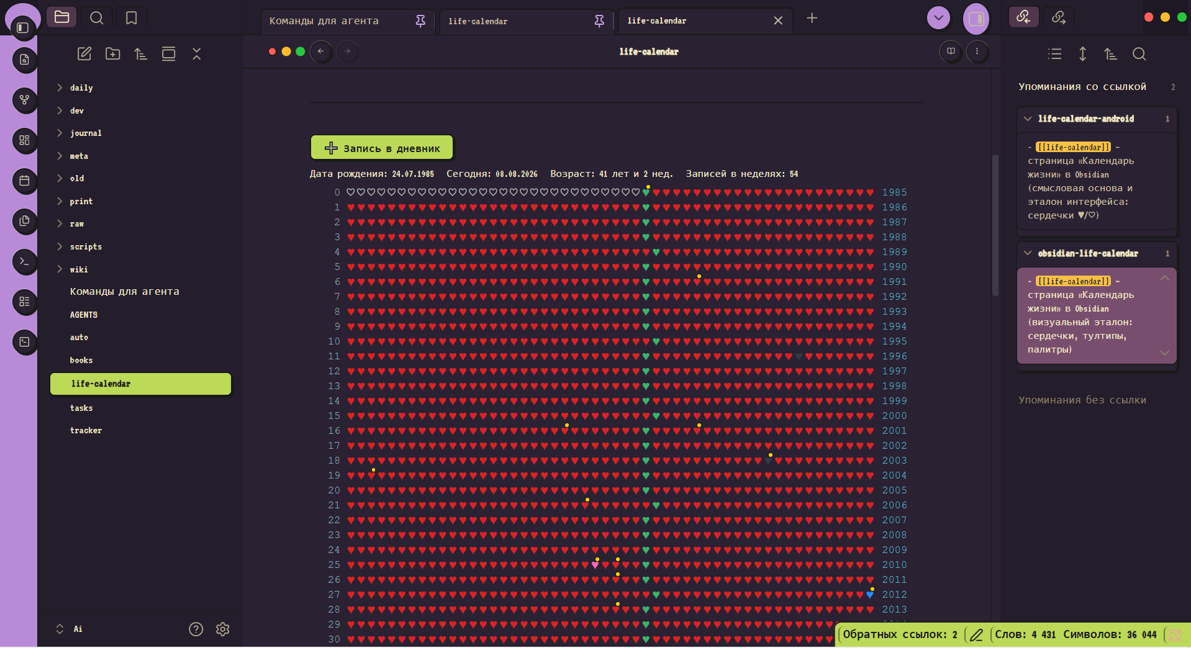
Task: Toggle the right sidebar panel
Action: pyautogui.click(x=976, y=19)
